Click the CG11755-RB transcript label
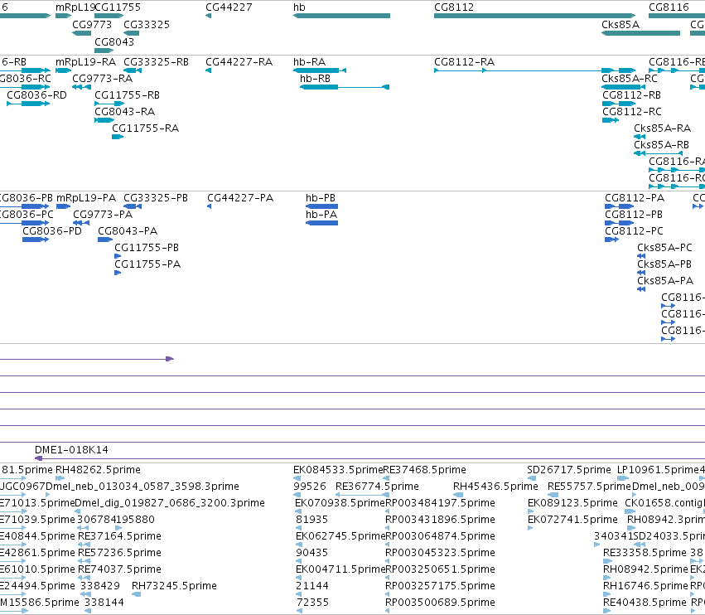 128,95
